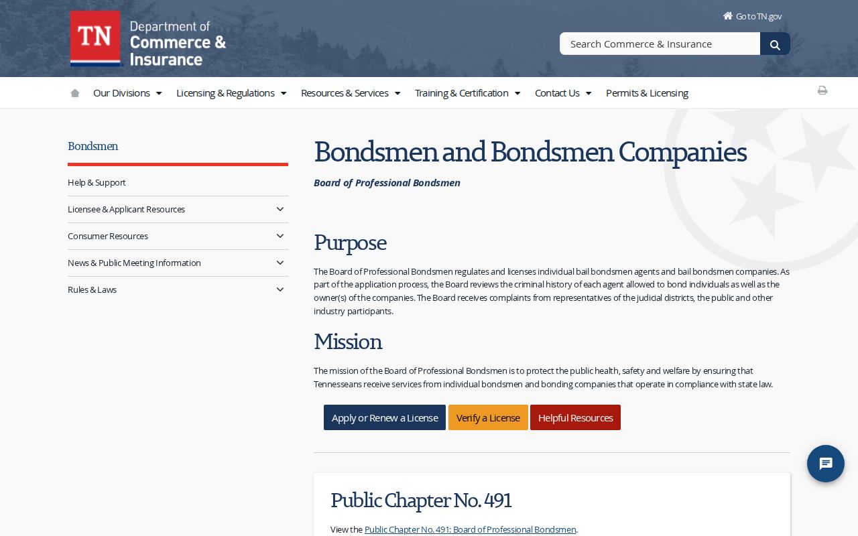Click Rules & Laws sidebar text

(92, 289)
